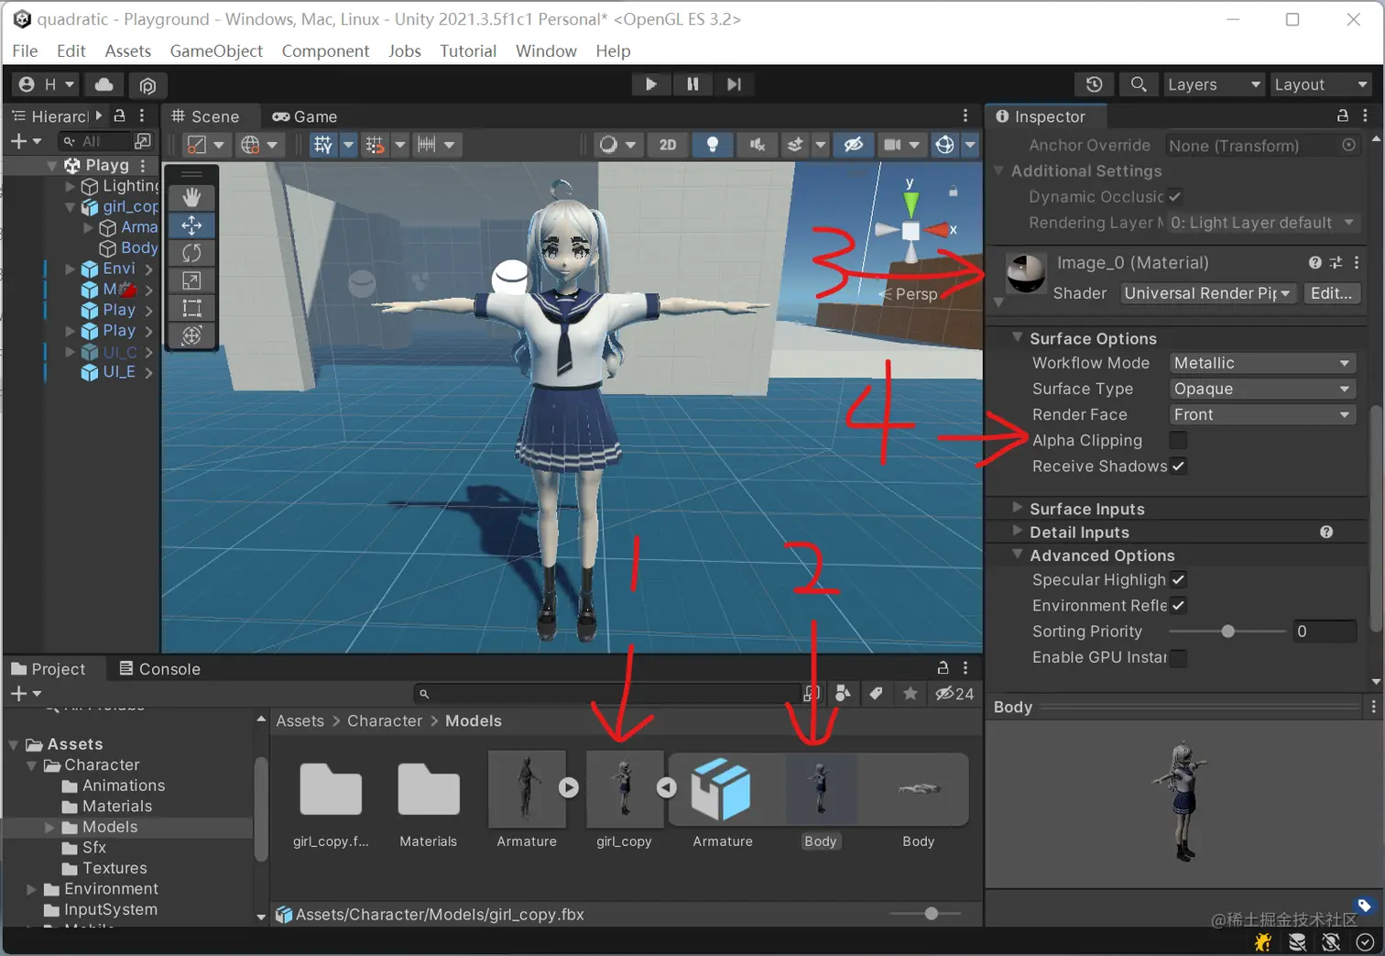Enable Alpha Clipping on the material
The width and height of the screenshot is (1385, 956).
1178,440
